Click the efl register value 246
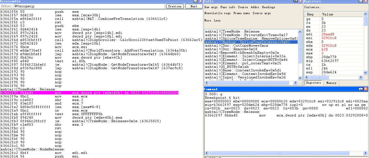Viewport: 369px width, 158px height. [x=325, y=69]
